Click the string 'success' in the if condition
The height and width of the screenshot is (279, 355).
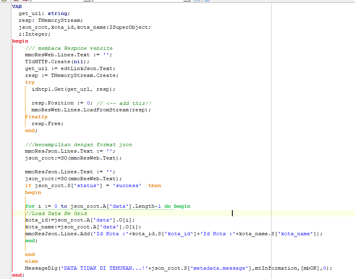(127, 185)
